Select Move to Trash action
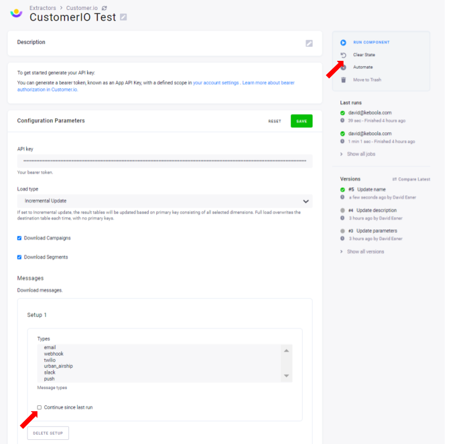The height and width of the screenshot is (444, 474). [367, 80]
